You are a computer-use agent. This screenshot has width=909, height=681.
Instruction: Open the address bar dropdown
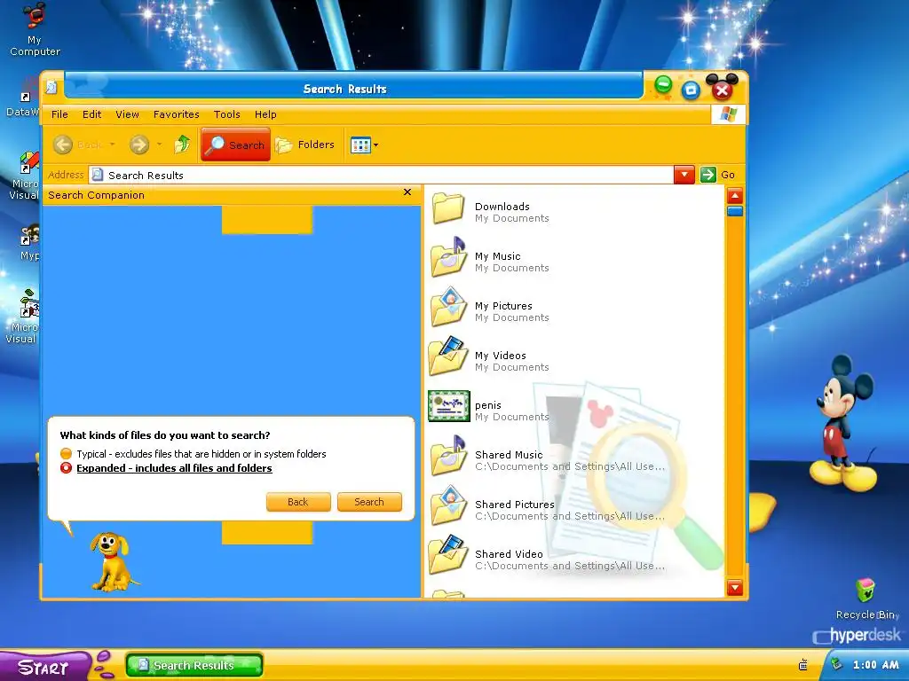point(684,175)
